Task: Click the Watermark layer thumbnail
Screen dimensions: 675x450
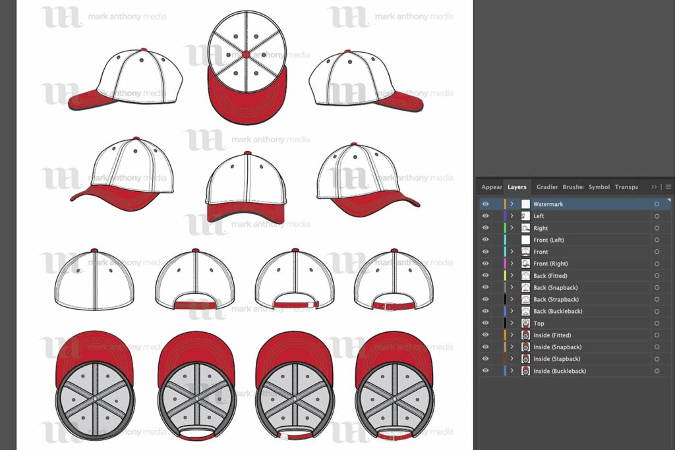Action: click(x=524, y=204)
